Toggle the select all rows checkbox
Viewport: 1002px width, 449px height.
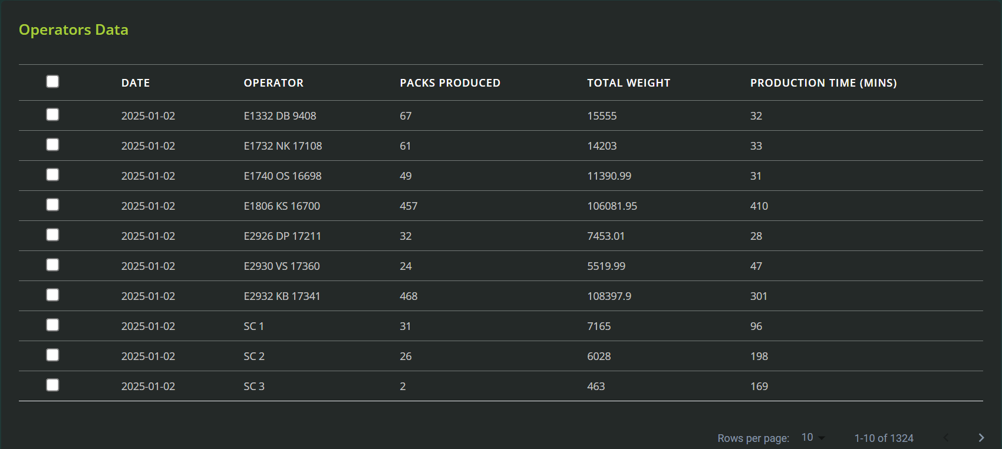pyautogui.click(x=52, y=82)
